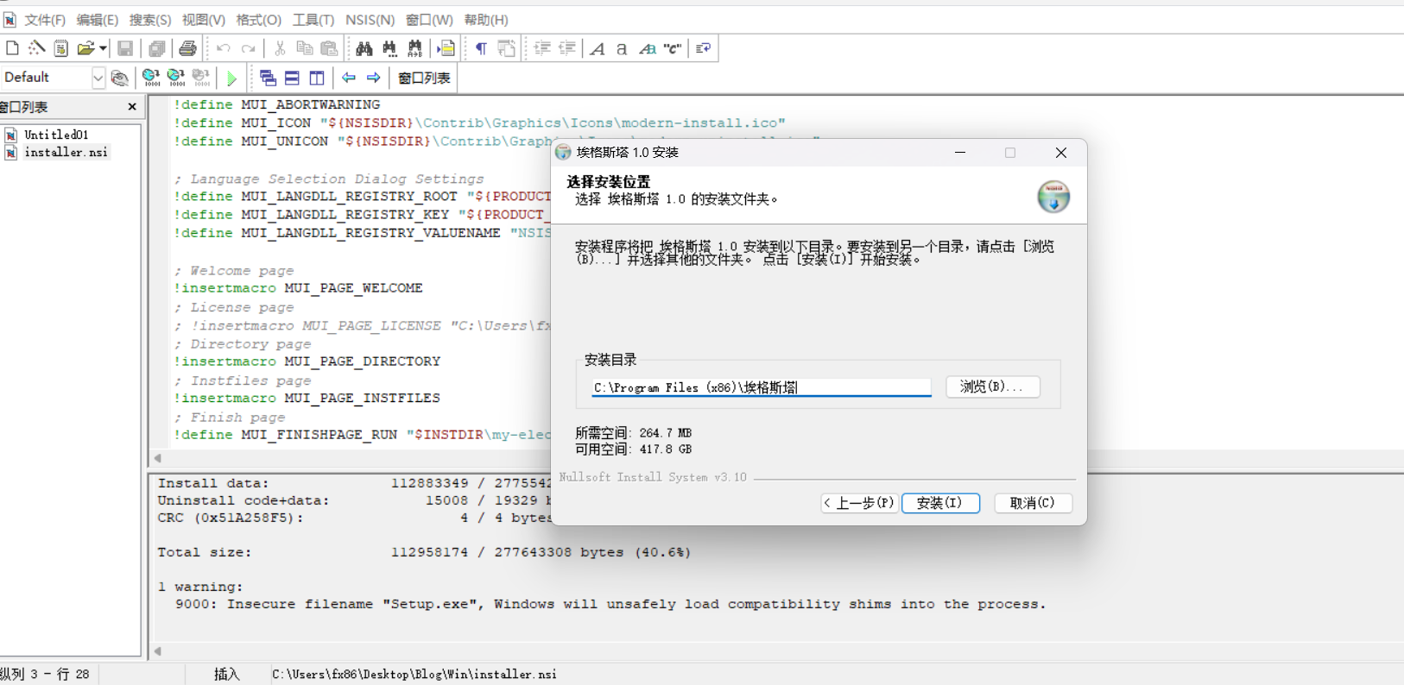Close the 埃格斯塔 1.0 安装 dialog
The width and height of the screenshot is (1404, 685).
1061,153
